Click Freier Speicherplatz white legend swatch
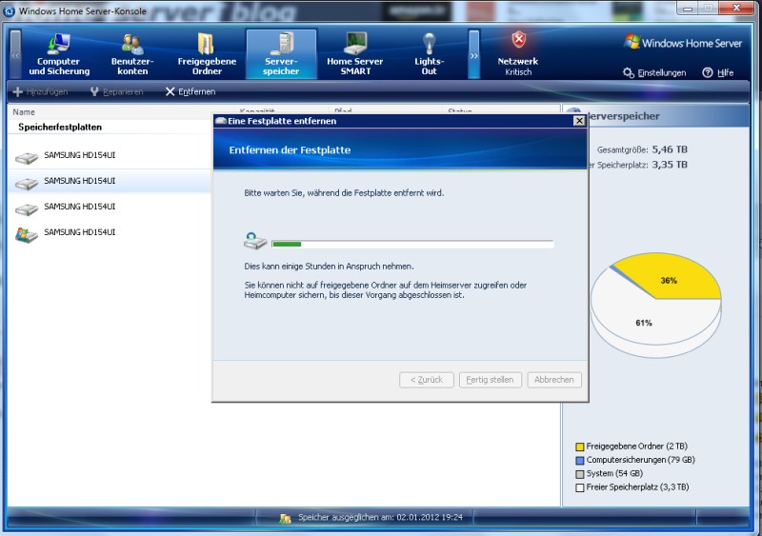The width and height of the screenshot is (762, 536). click(579, 487)
